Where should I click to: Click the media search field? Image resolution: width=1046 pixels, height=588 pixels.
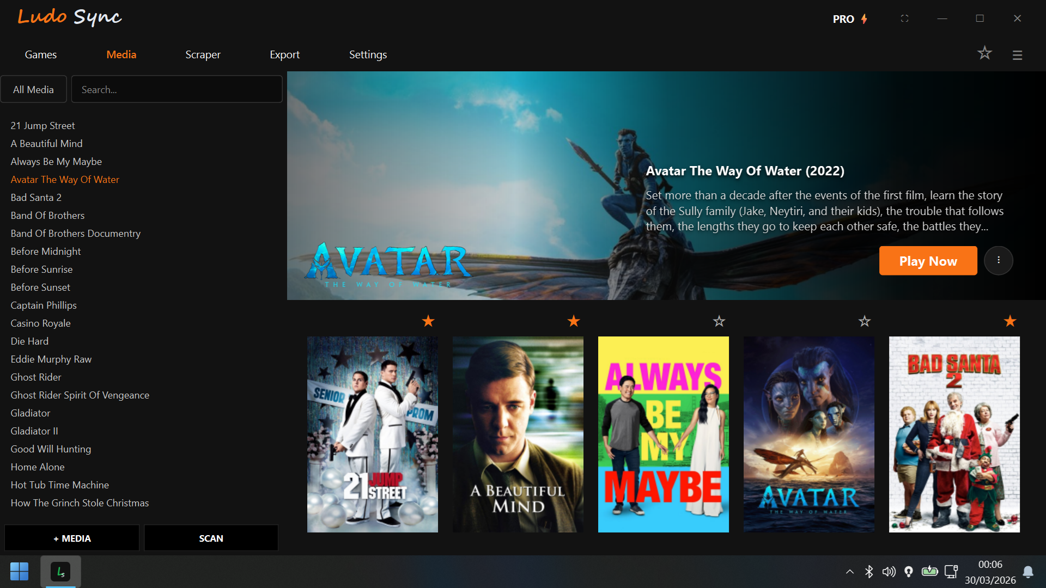coord(177,89)
